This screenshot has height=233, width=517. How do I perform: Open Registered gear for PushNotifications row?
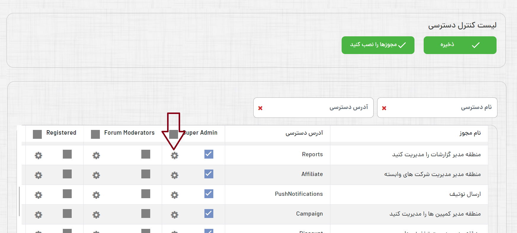[39, 195]
